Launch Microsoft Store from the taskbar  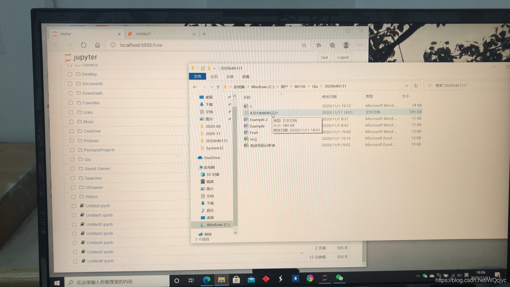pos(236,279)
